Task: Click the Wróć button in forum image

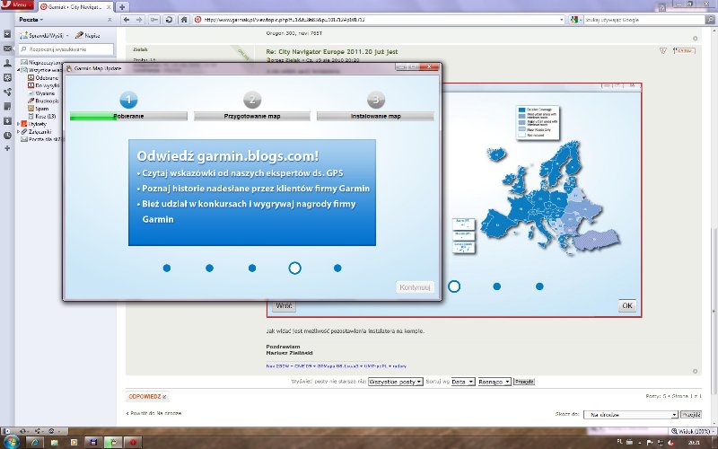Action: tap(284, 305)
